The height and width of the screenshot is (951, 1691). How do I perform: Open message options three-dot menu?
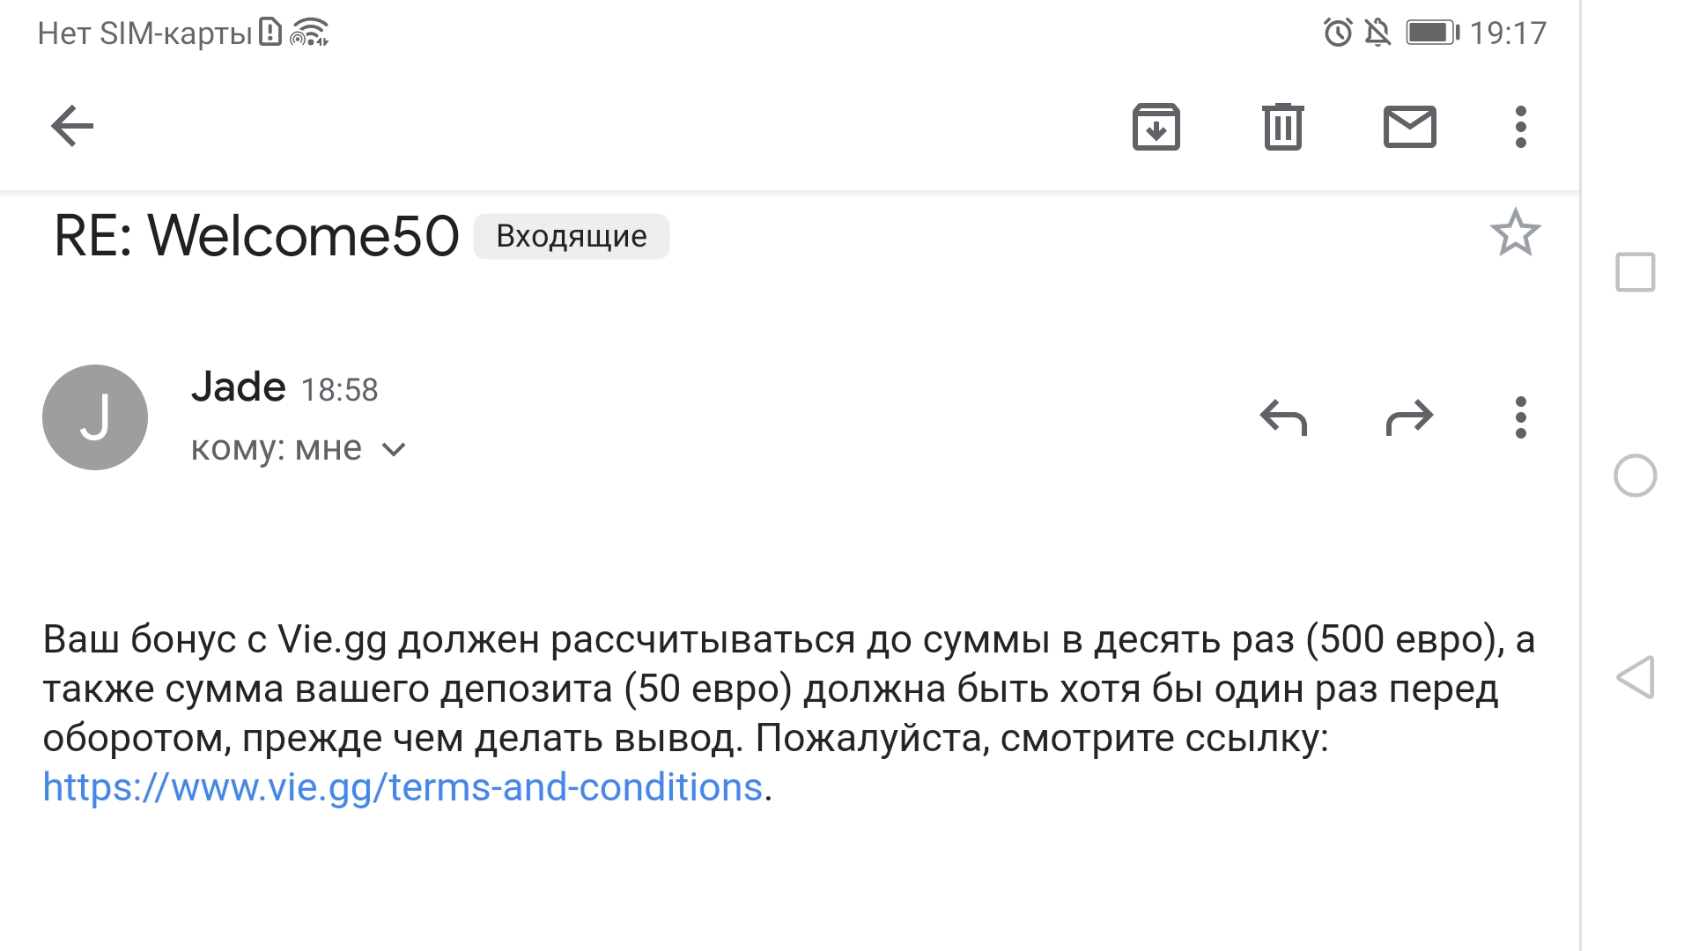point(1520,417)
